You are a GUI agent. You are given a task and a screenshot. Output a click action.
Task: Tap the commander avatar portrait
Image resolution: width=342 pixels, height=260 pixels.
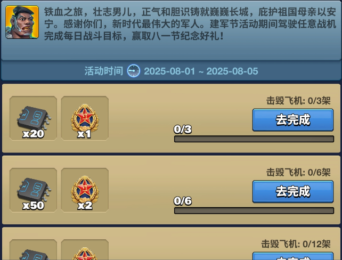pos(22,22)
